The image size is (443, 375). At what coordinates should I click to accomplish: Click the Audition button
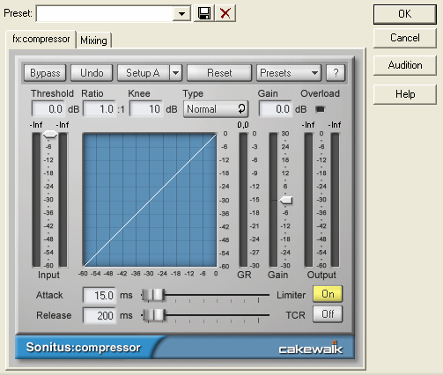click(x=405, y=65)
